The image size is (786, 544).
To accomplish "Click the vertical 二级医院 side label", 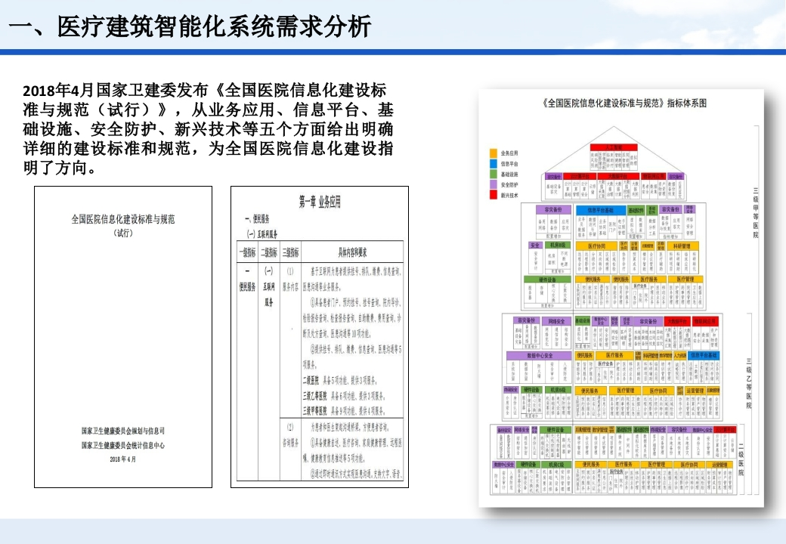I will 741,459.
